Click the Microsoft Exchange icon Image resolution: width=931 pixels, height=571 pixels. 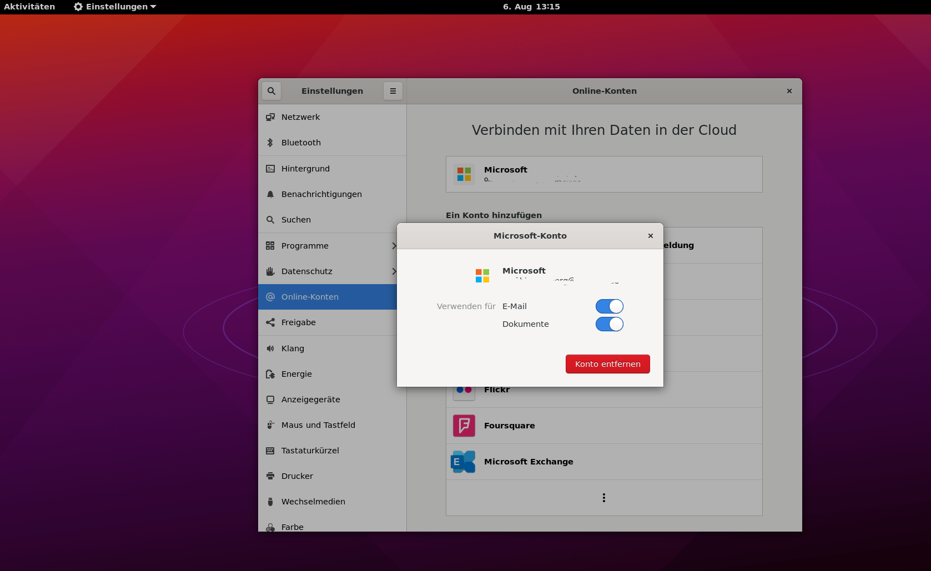464,462
